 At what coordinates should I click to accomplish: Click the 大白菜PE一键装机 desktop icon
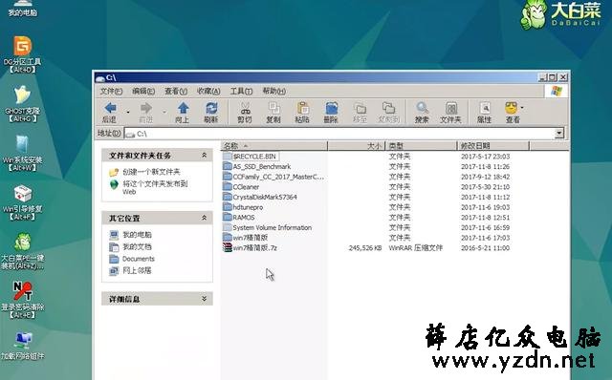(22, 251)
